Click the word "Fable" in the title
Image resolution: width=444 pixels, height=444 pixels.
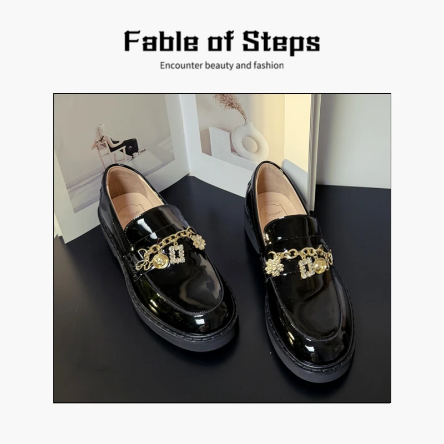[161, 41]
